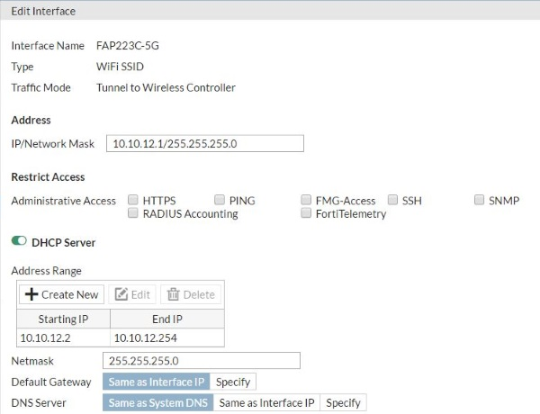This screenshot has height=414, width=540.
Task: Click the interface name FAP223C-5G text
Action: (128, 46)
